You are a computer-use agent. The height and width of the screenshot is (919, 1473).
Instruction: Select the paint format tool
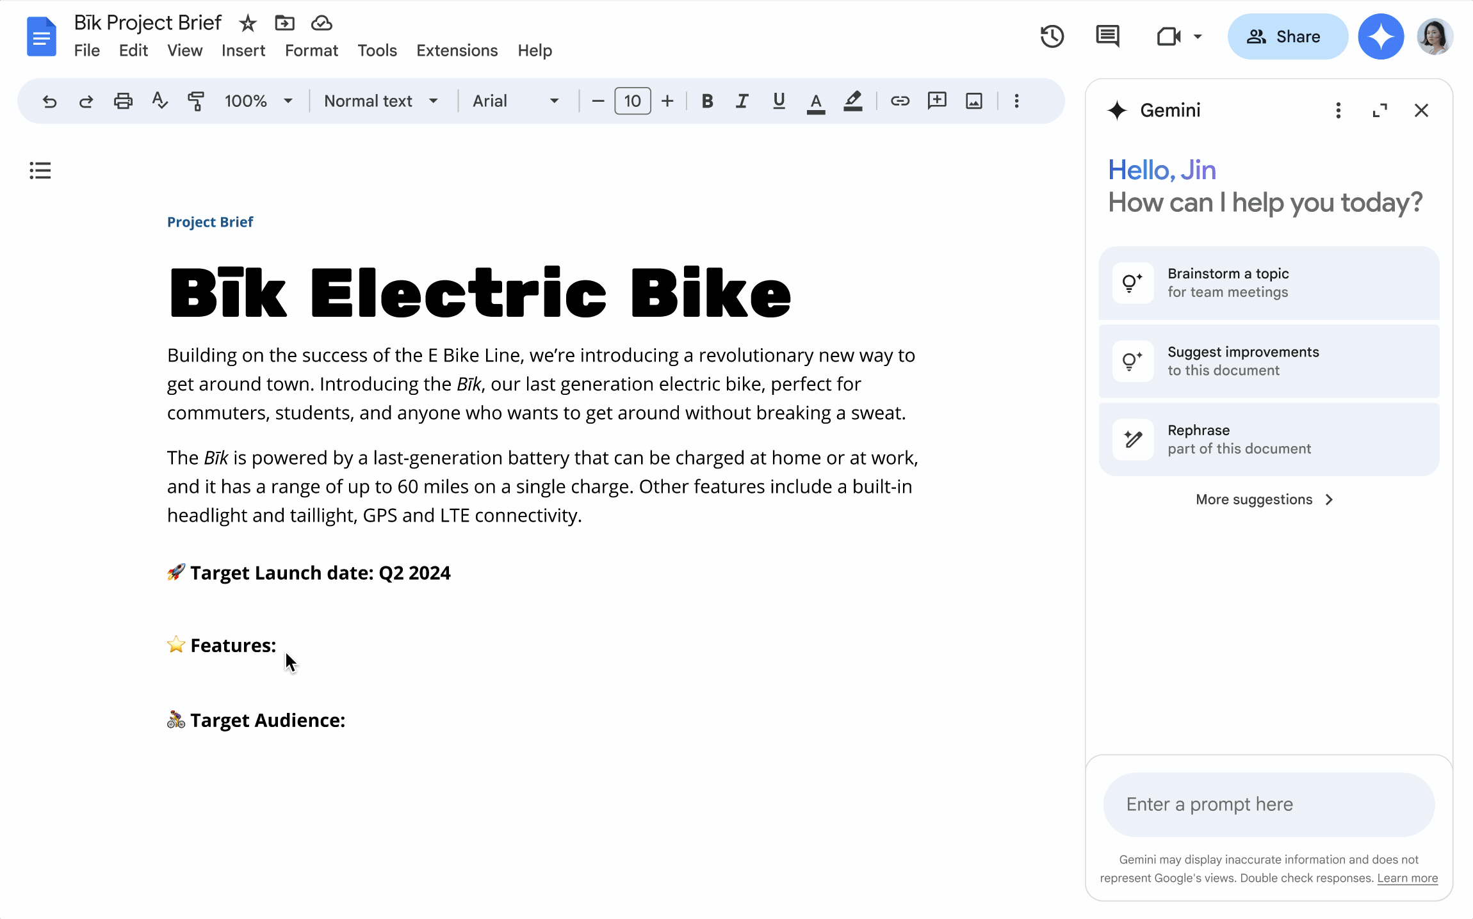coord(195,100)
